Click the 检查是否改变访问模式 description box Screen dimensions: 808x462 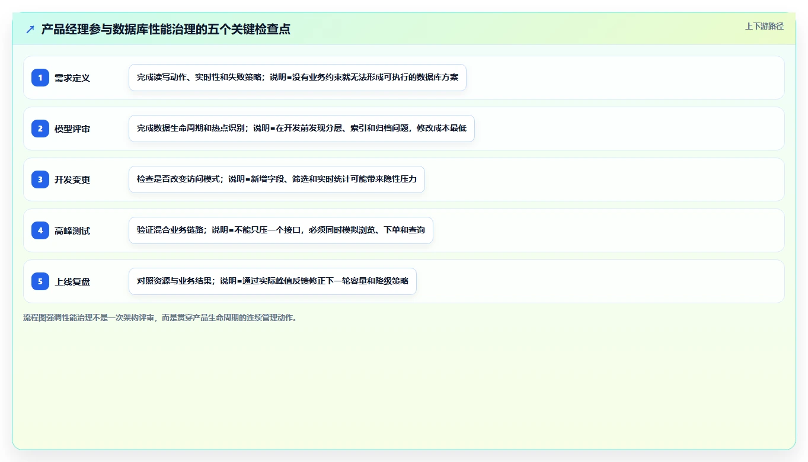click(x=277, y=179)
